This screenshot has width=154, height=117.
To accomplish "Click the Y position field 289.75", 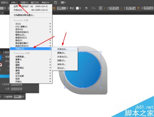I will click(131, 8).
